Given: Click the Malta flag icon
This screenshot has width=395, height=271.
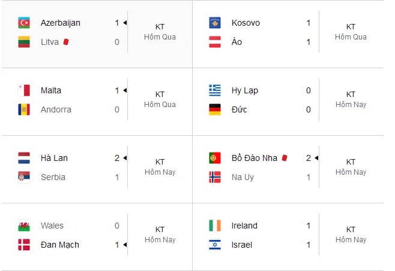Looking at the screenshot, I should [x=24, y=90].
